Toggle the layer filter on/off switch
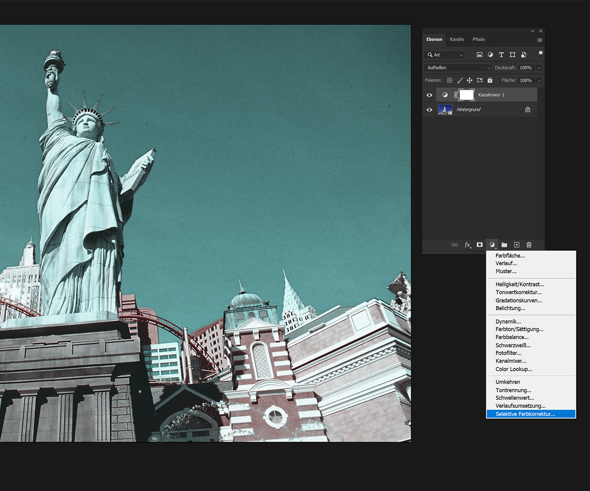590x491 pixels. click(x=540, y=54)
